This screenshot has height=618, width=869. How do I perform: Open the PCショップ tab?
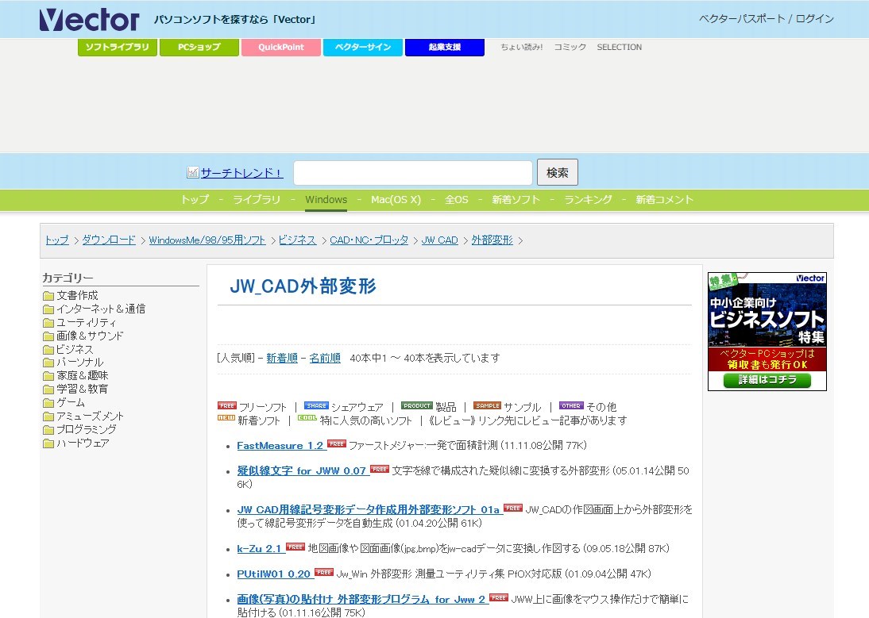[x=199, y=47]
